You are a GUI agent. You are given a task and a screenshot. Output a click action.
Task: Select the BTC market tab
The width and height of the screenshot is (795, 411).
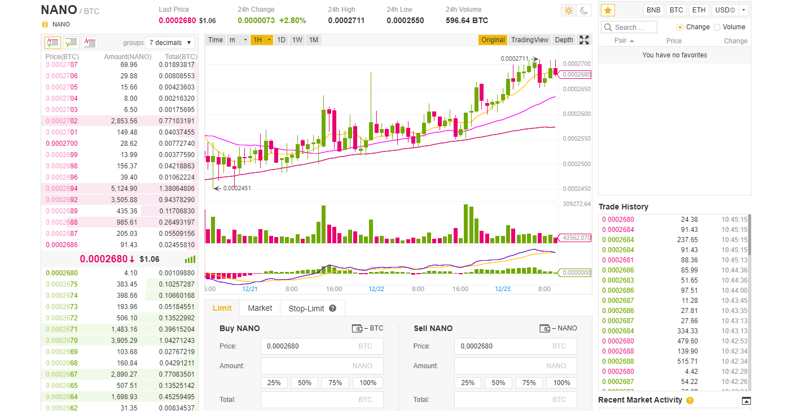tap(677, 10)
